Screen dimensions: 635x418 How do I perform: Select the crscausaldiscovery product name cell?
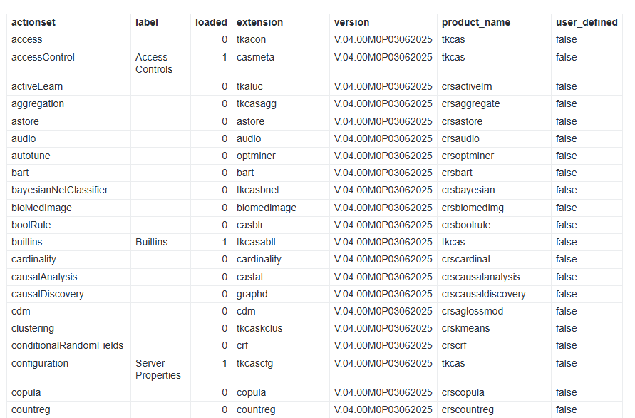point(483,294)
